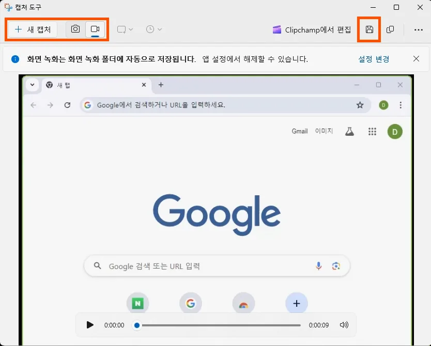Image resolution: width=431 pixels, height=346 pixels.
Task: Start a new capture with 새 캡처
Action: (x=32, y=29)
